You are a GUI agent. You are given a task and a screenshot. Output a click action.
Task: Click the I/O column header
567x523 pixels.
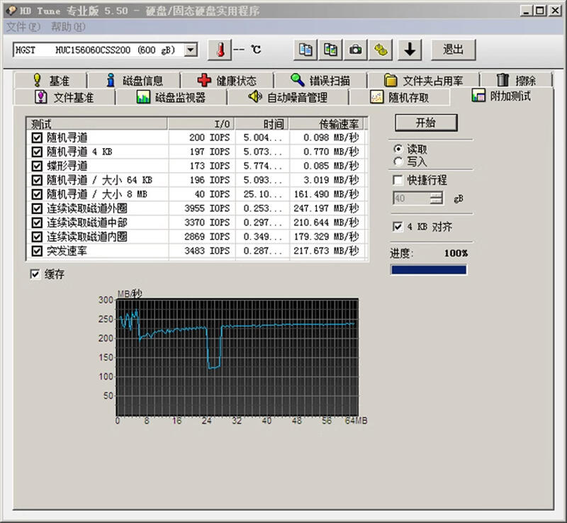[x=201, y=124]
